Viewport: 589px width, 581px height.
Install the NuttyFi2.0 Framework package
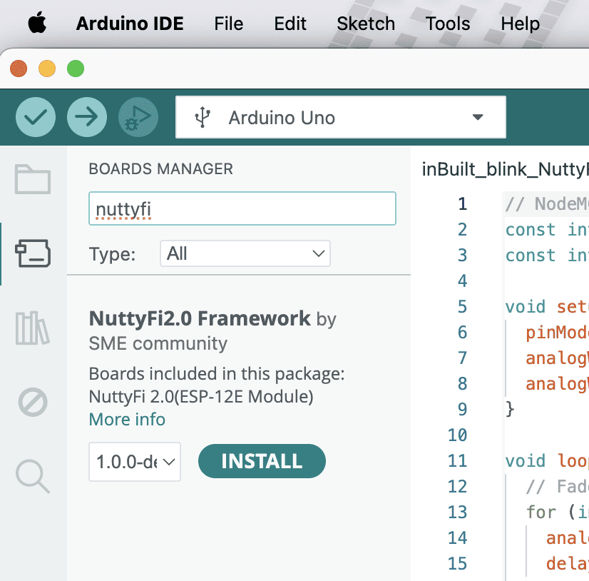coord(262,462)
